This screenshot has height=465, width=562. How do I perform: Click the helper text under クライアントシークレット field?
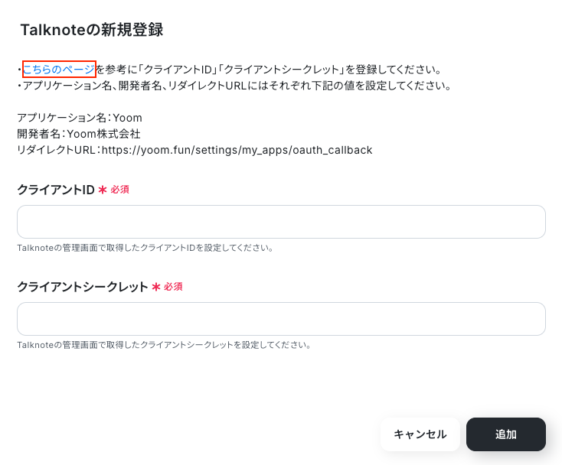[x=164, y=345]
